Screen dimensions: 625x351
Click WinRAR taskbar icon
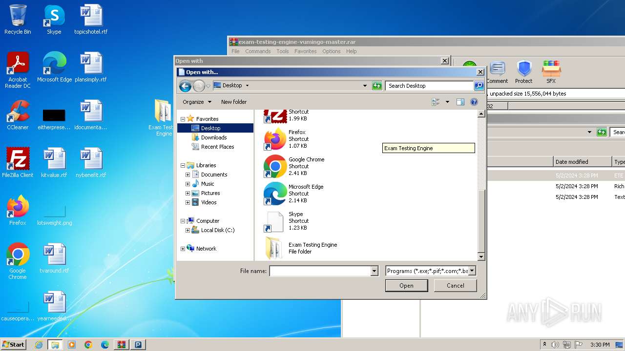[x=121, y=345]
